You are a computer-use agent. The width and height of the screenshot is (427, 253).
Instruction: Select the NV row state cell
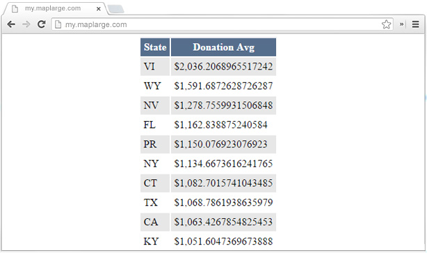(155, 105)
